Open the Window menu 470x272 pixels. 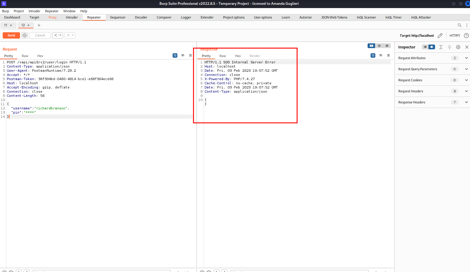point(69,11)
